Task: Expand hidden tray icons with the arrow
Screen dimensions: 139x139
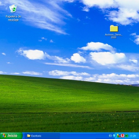Action: (114, 136)
